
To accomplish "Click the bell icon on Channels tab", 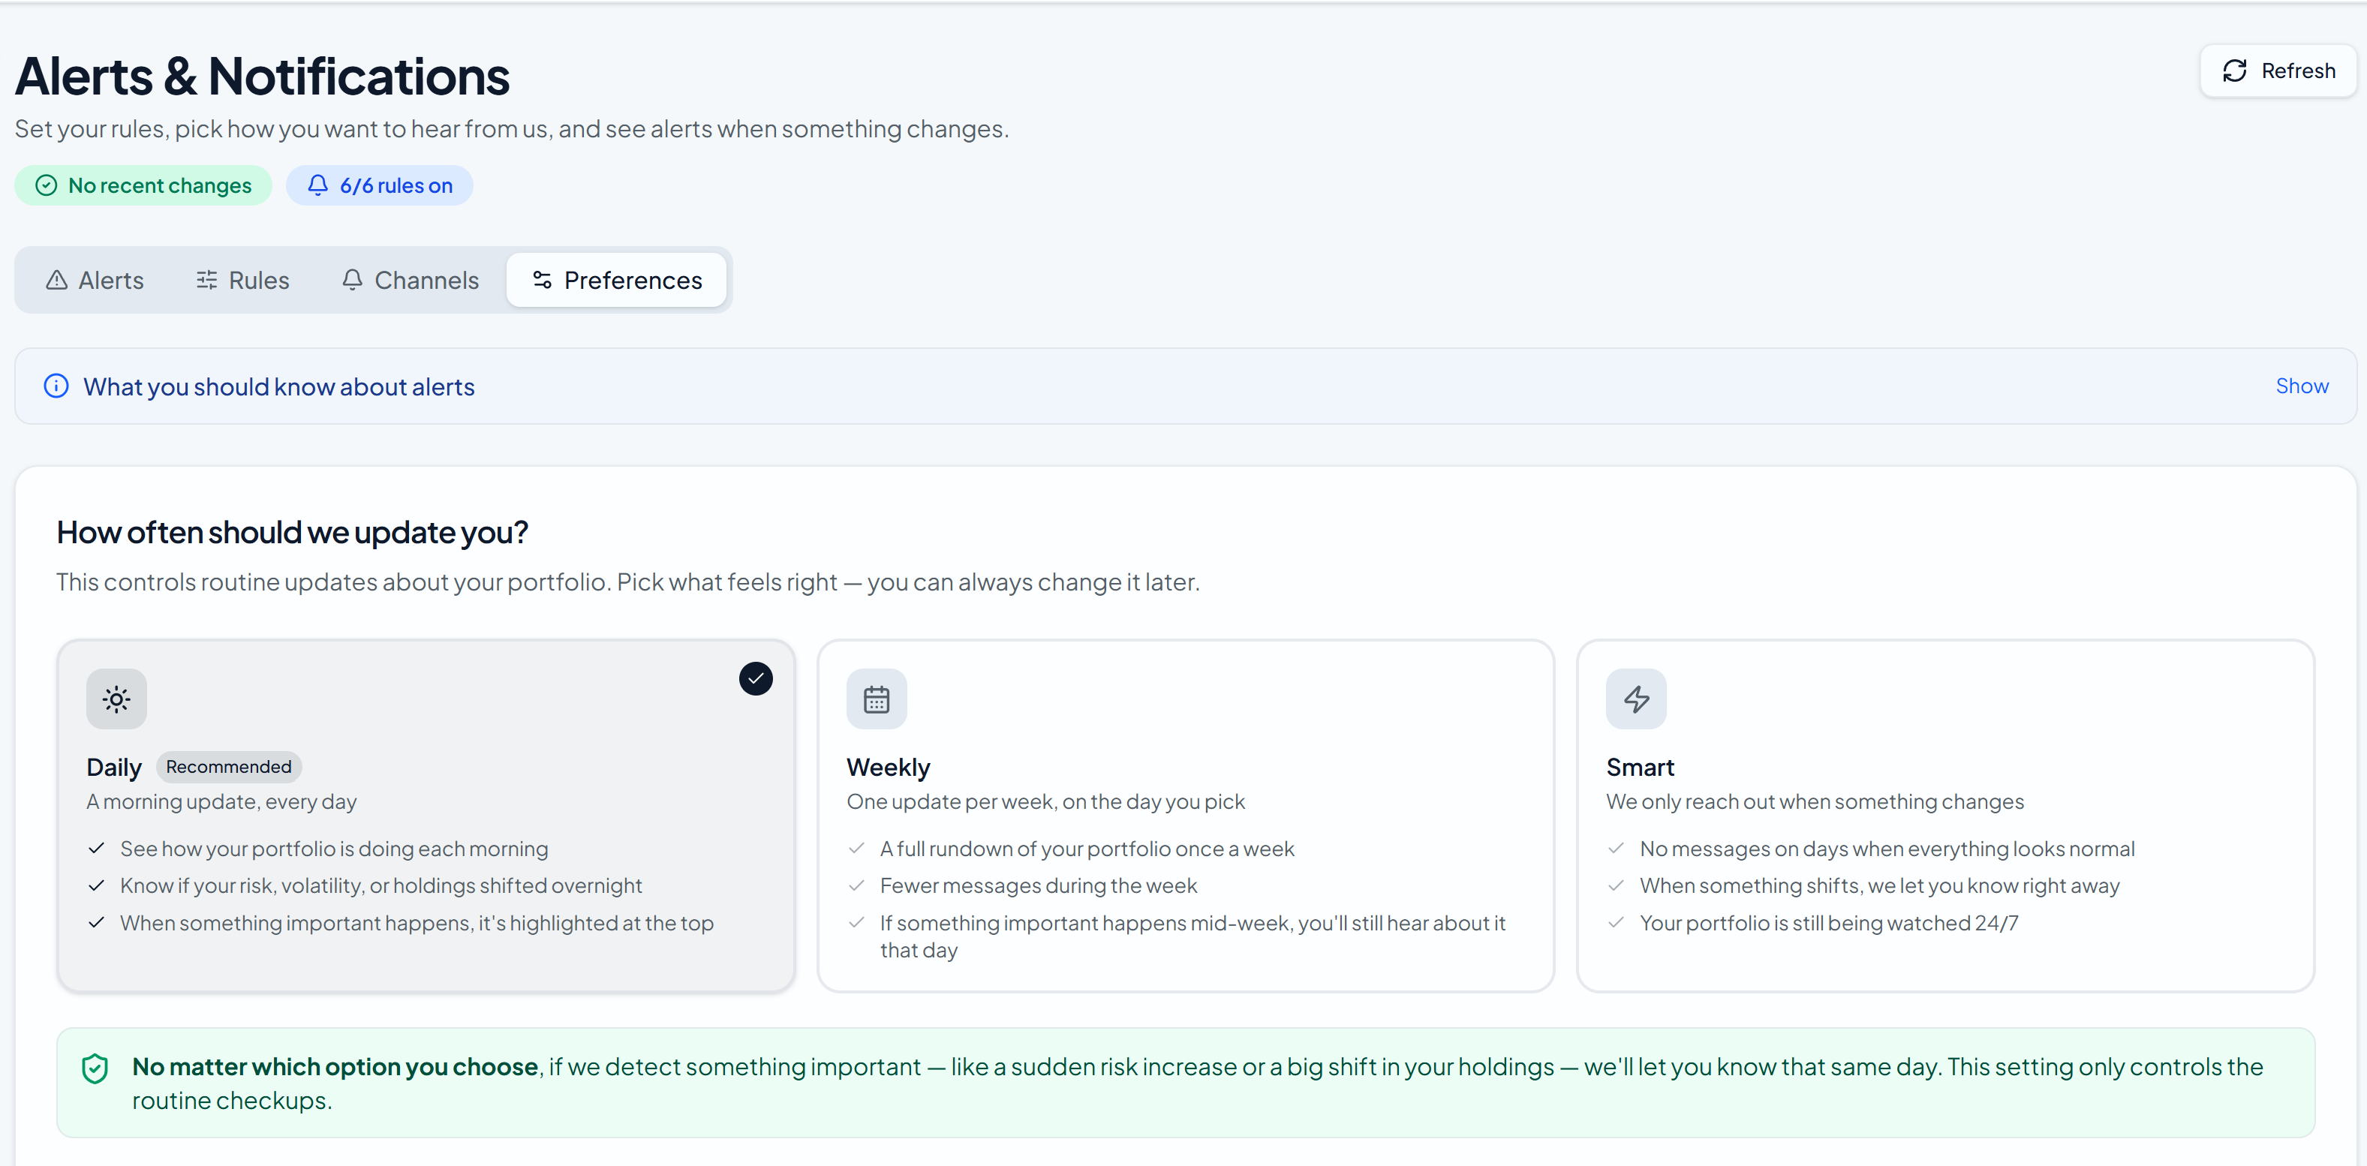I will pos(352,280).
